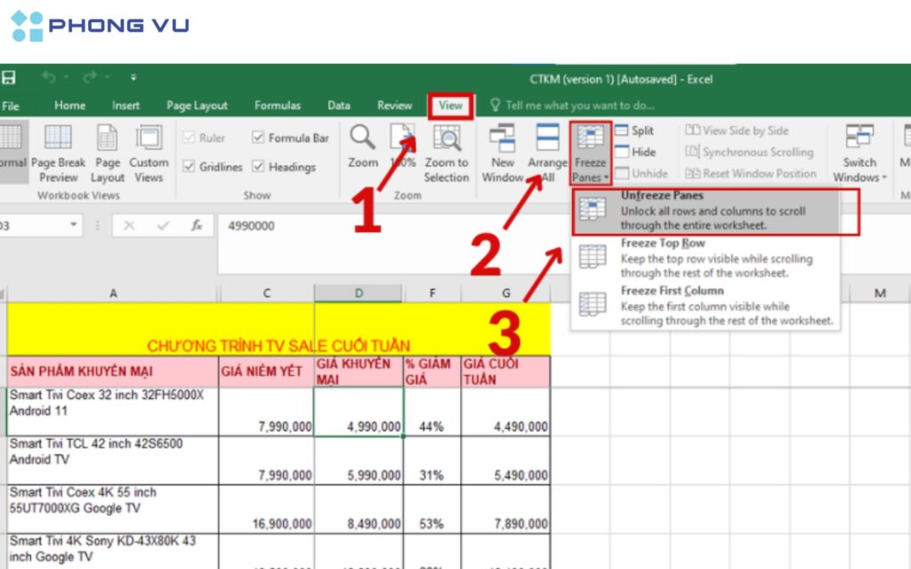The image size is (911, 569).
Task: Toggle the Ruler checkbox
Action: point(189,138)
